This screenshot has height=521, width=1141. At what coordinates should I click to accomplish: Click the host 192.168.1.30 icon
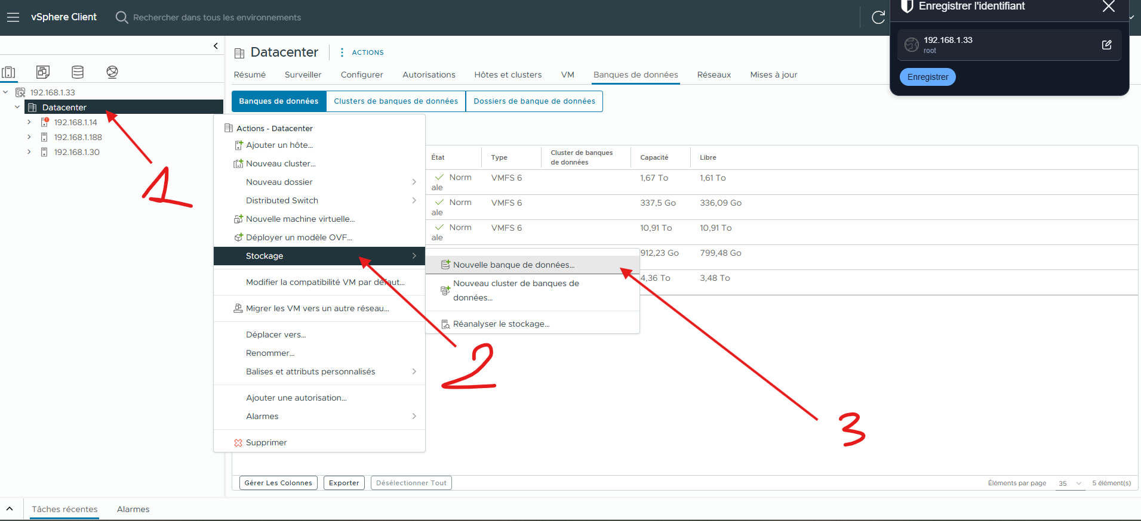pyautogui.click(x=44, y=152)
